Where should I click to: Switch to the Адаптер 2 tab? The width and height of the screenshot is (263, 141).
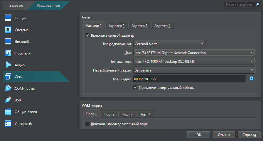[x=116, y=26]
